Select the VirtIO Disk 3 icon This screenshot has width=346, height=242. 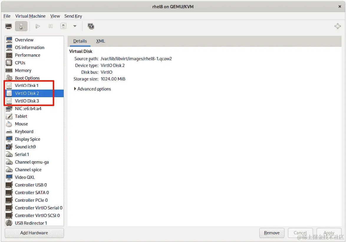[9, 101]
